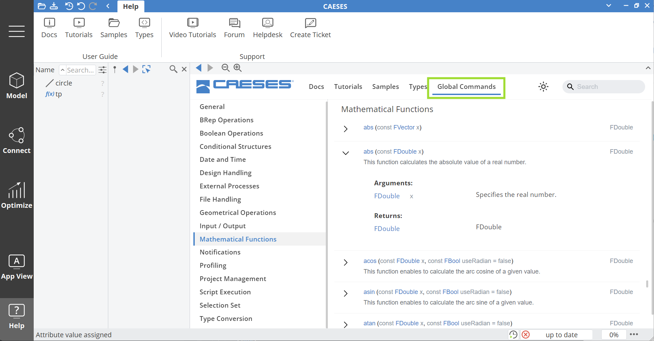Open the history restore icon in title bar
Image resolution: width=654 pixels, height=341 pixels.
pyautogui.click(x=69, y=6)
